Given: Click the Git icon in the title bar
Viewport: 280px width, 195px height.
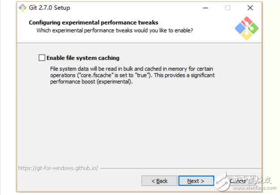Looking at the screenshot, I should pyautogui.click(x=22, y=8).
